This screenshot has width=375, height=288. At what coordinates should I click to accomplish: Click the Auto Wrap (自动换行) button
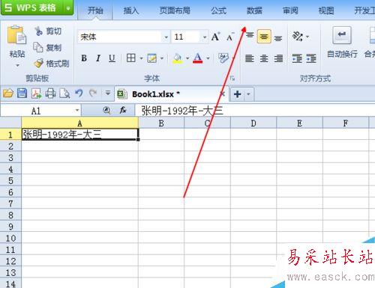[x=342, y=43]
